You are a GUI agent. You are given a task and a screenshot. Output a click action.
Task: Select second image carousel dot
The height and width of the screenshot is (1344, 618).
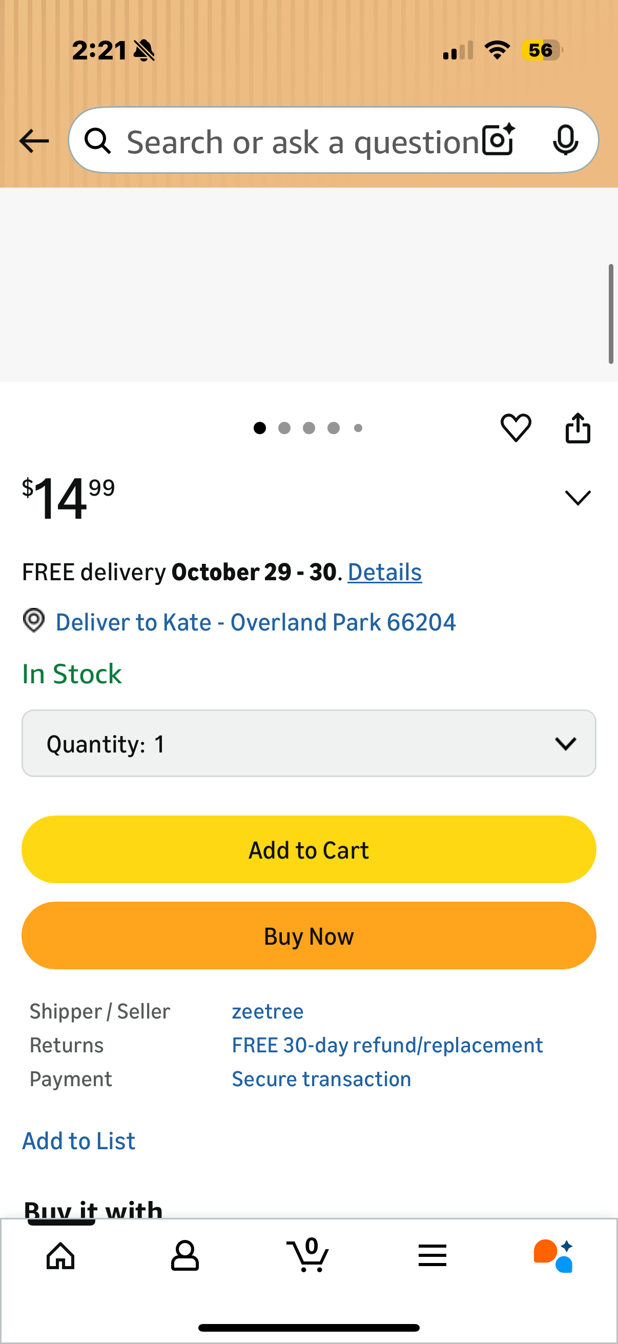pos(284,428)
